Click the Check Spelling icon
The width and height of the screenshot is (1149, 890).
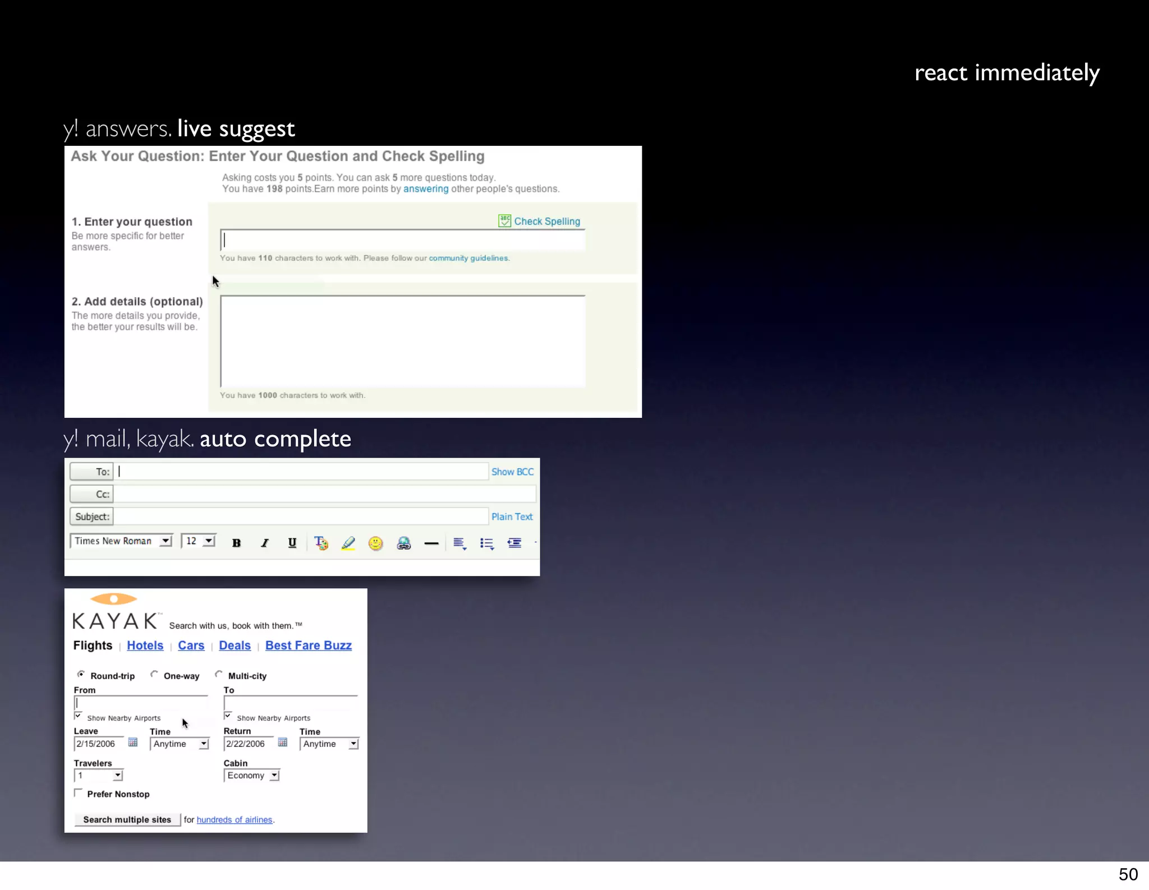(x=504, y=220)
